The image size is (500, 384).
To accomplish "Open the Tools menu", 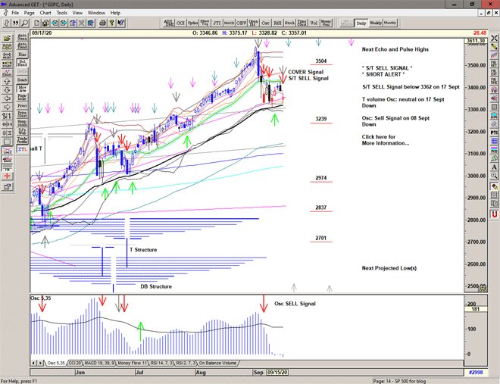I will coord(62,13).
